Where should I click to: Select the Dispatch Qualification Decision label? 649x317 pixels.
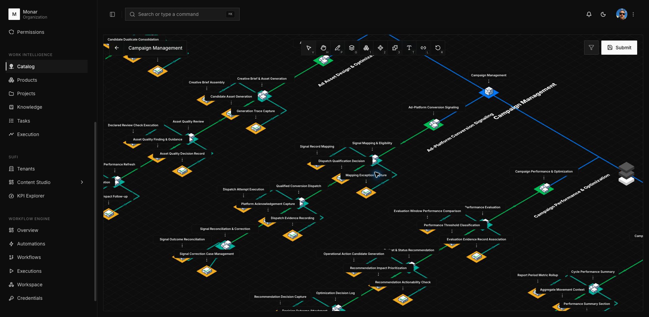[341, 161]
